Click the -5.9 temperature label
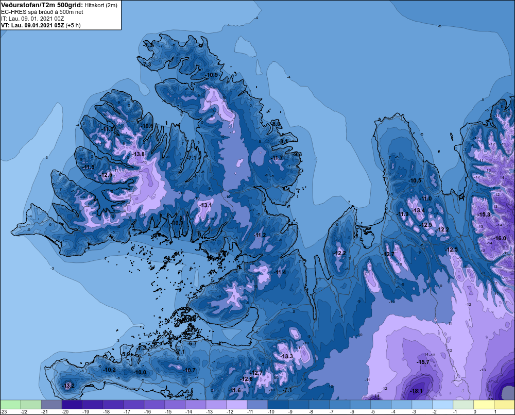Image resolution: width=515 pixels, height=415 pixels. (x=126, y=354)
